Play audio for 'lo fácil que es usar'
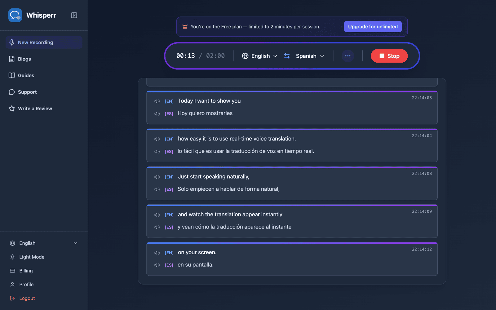Viewport: 496px width, 310px height. (157, 152)
